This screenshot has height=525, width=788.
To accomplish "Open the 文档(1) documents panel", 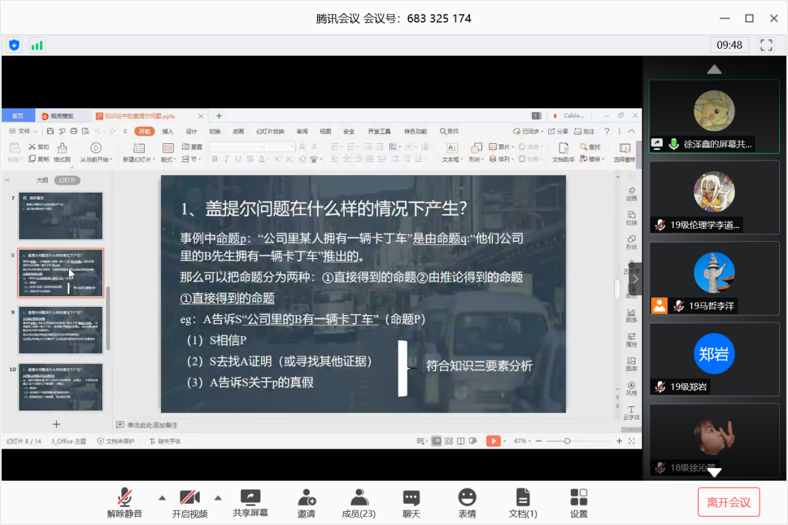I will coord(523,503).
